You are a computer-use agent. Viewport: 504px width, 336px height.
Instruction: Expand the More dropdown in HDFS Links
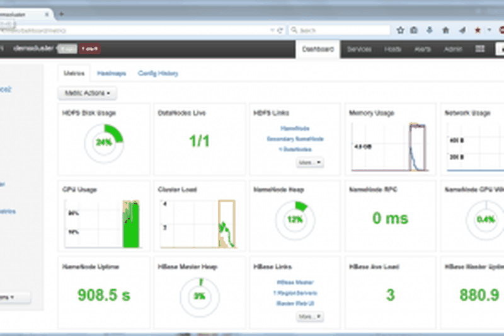[x=309, y=163]
